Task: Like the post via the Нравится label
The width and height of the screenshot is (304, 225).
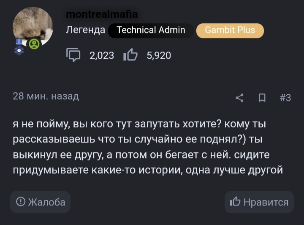Action: 266,202
